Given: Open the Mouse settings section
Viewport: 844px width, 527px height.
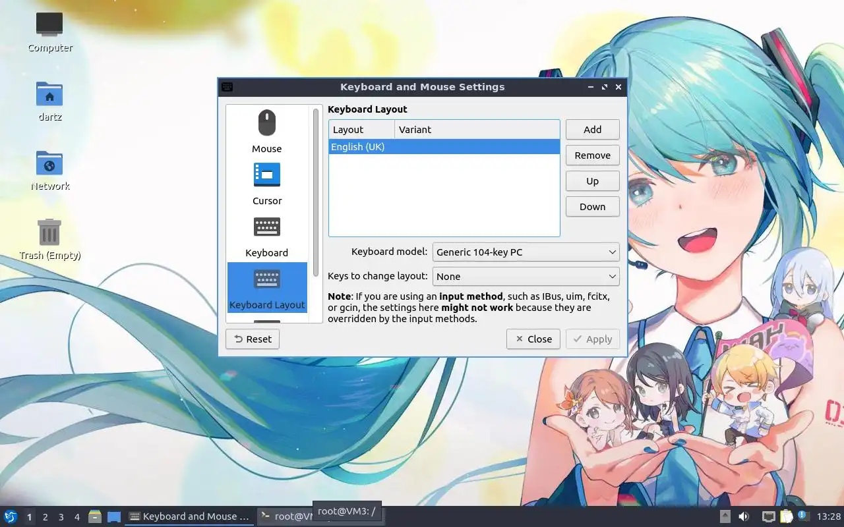Looking at the screenshot, I should (266, 132).
